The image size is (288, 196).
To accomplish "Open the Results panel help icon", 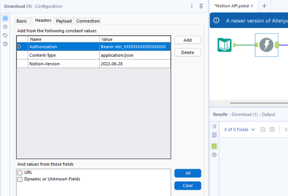I will pos(214,155).
